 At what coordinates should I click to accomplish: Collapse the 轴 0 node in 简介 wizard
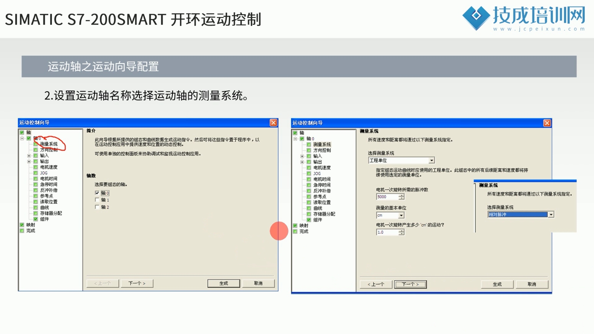click(x=22, y=138)
